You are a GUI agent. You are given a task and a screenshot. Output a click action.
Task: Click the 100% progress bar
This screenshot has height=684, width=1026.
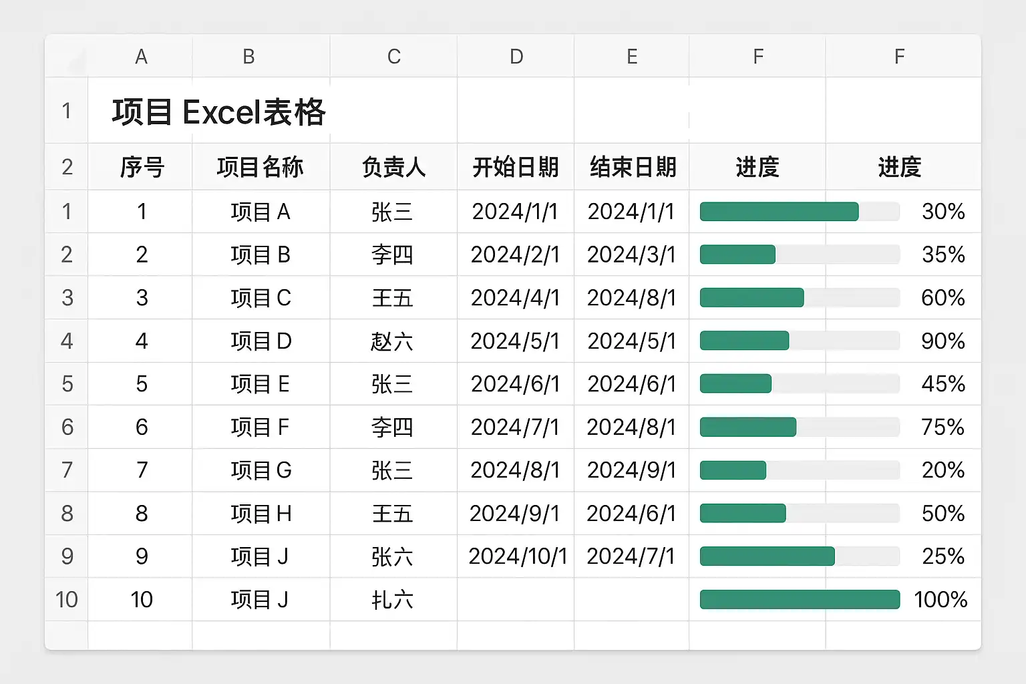point(800,599)
